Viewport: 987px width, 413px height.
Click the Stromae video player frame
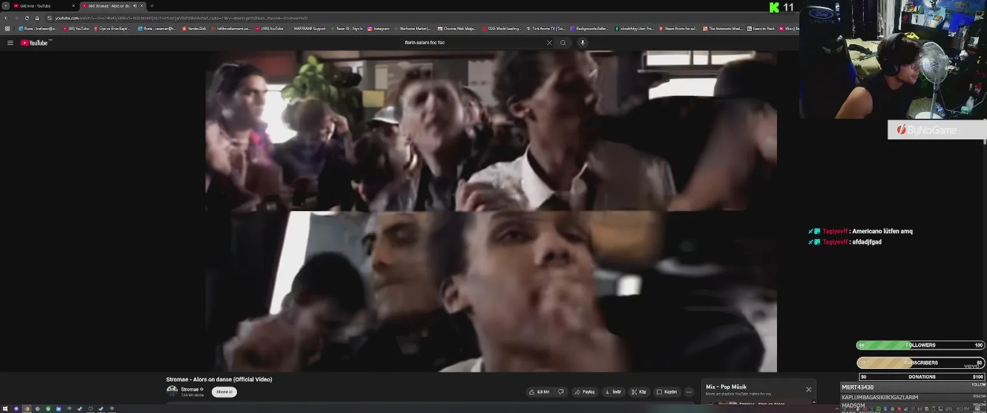click(491, 211)
